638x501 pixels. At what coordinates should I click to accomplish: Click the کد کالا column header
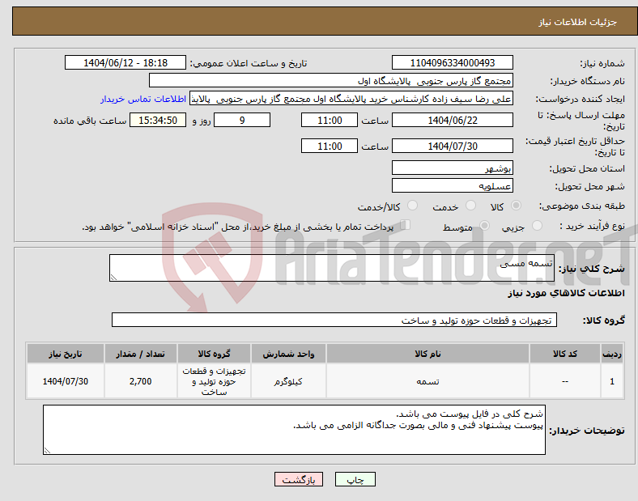[565, 354]
